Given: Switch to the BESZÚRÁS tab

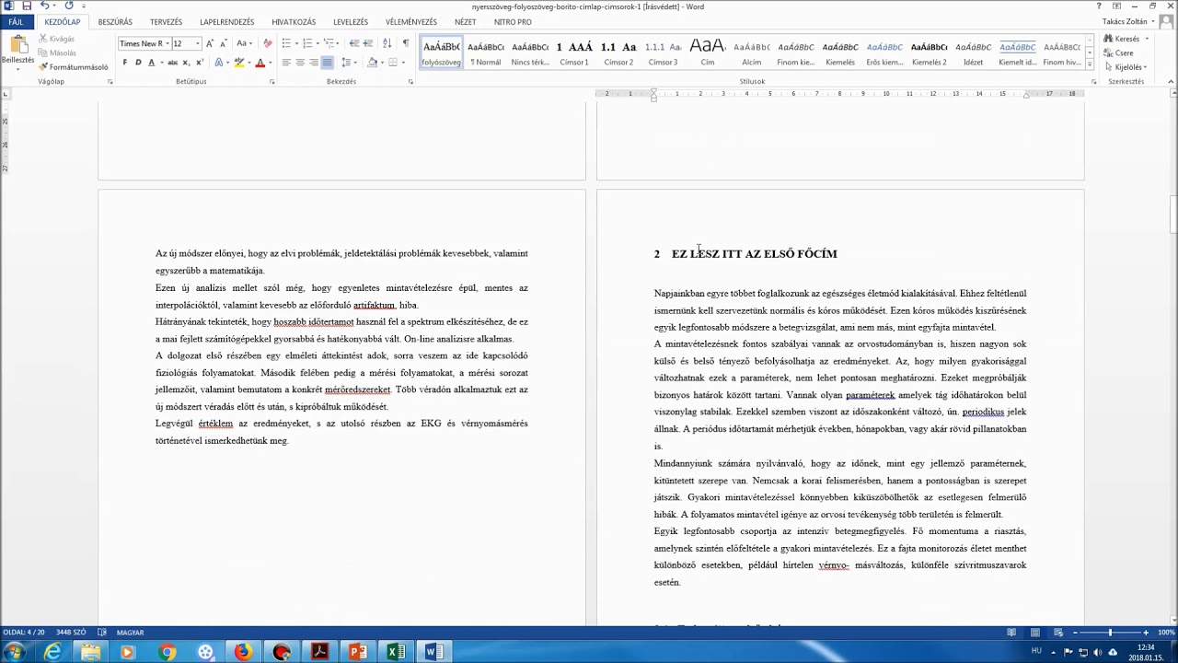Looking at the screenshot, I should pyautogui.click(x=115, y=22).
